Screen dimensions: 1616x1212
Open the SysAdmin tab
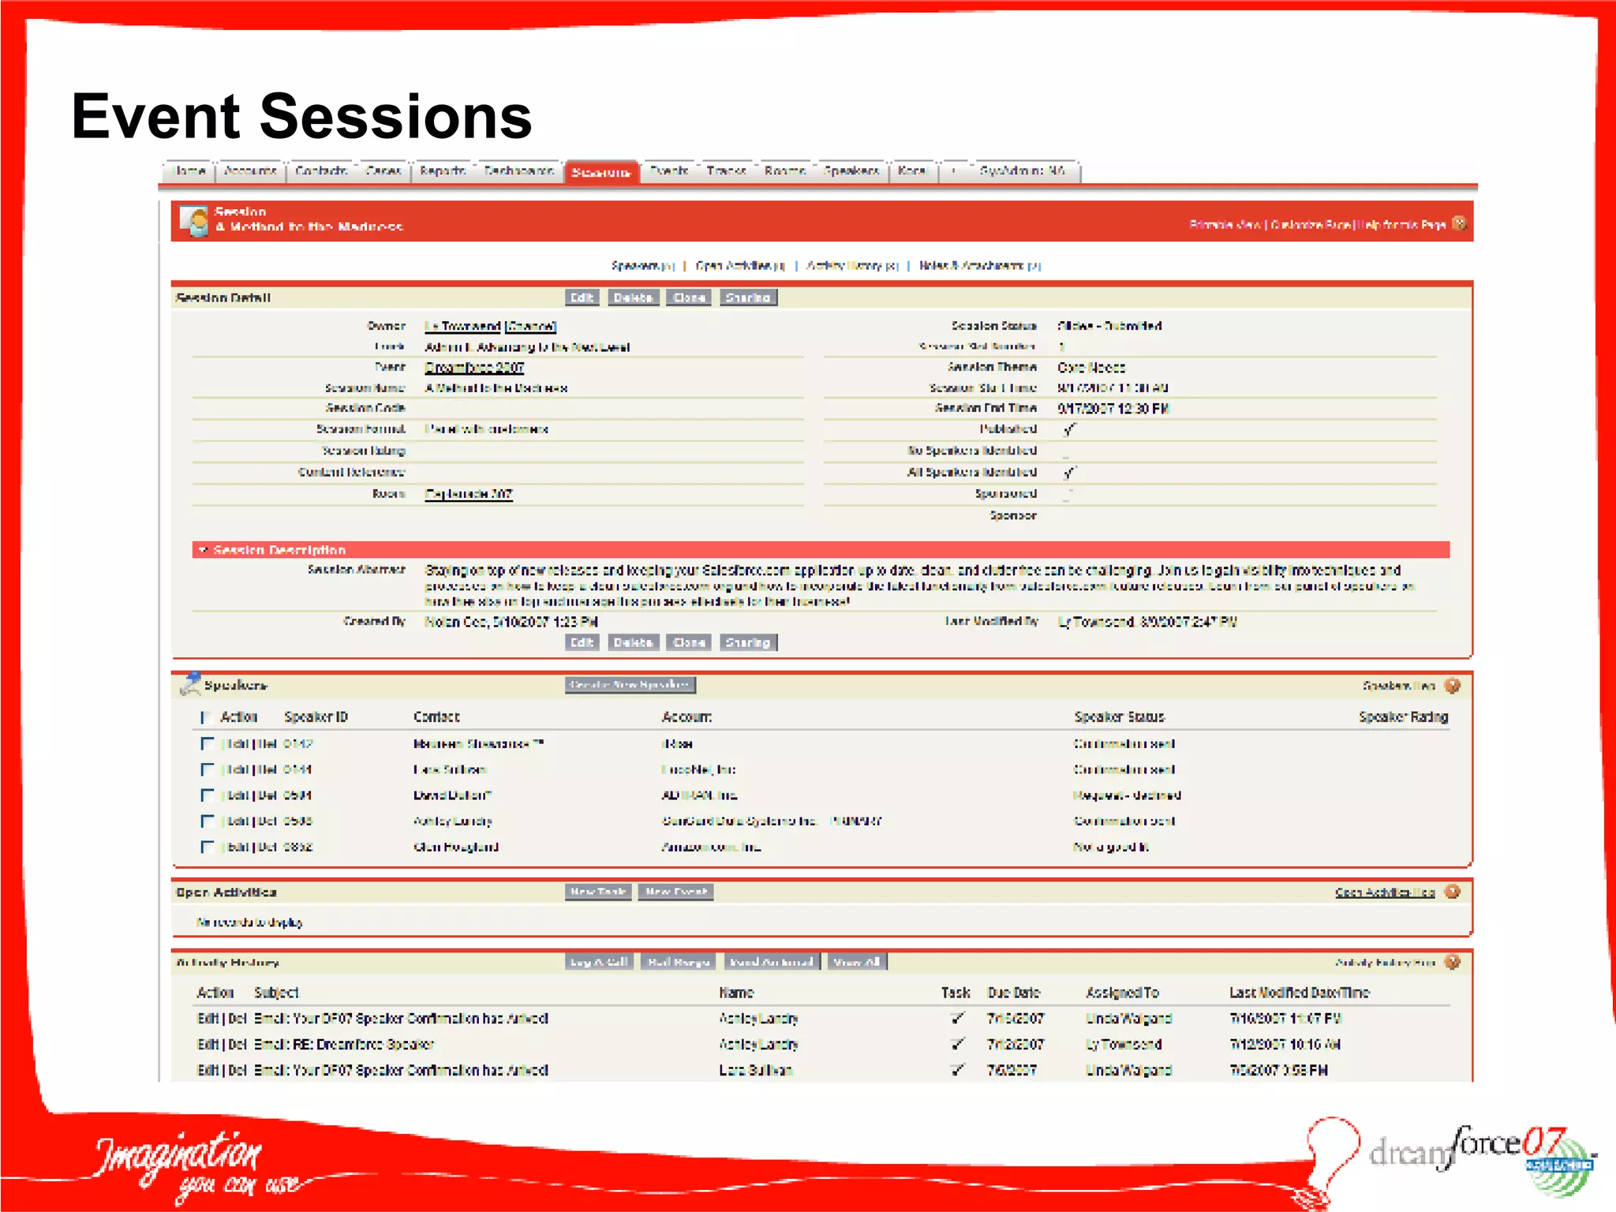(1023, 170)
